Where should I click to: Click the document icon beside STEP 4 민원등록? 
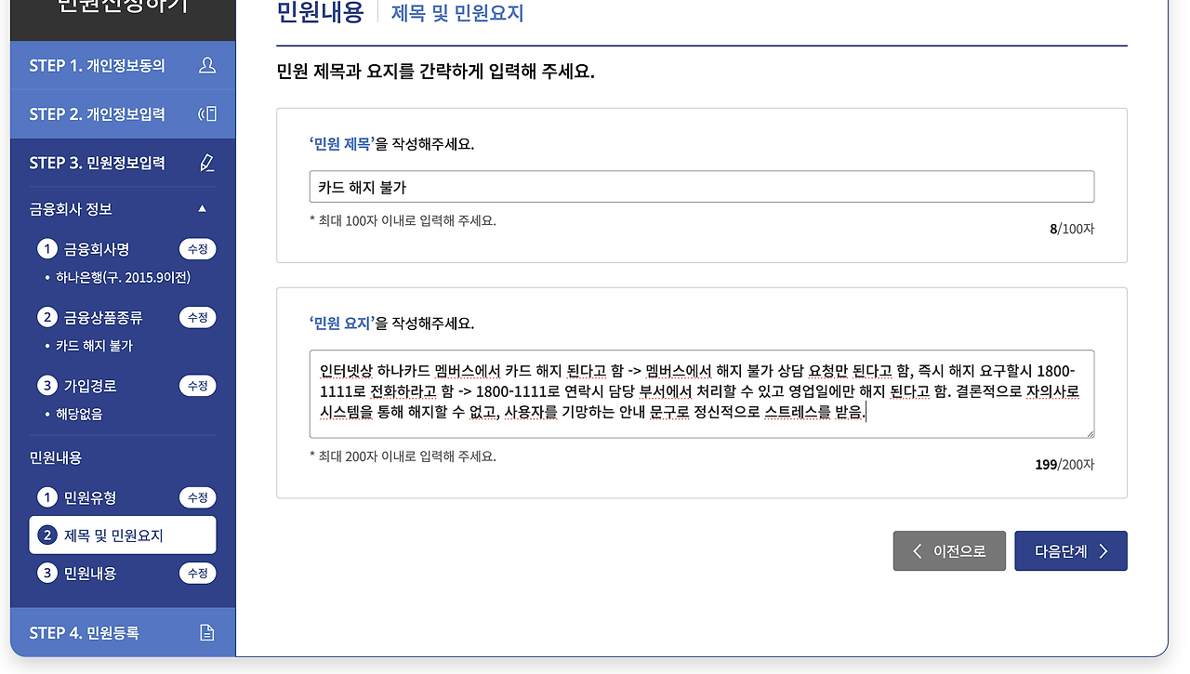click(206, 631)
